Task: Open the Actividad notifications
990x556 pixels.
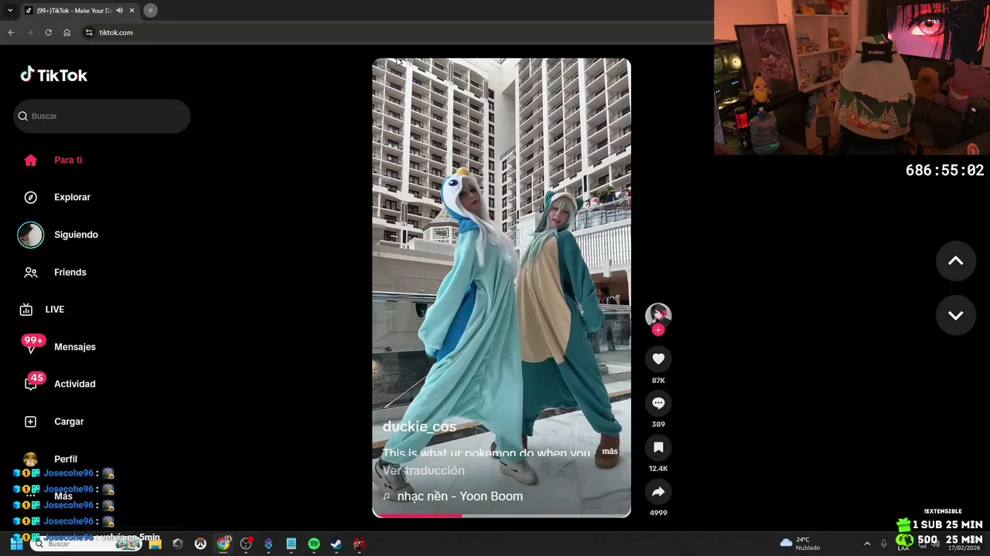Action: 74,384
